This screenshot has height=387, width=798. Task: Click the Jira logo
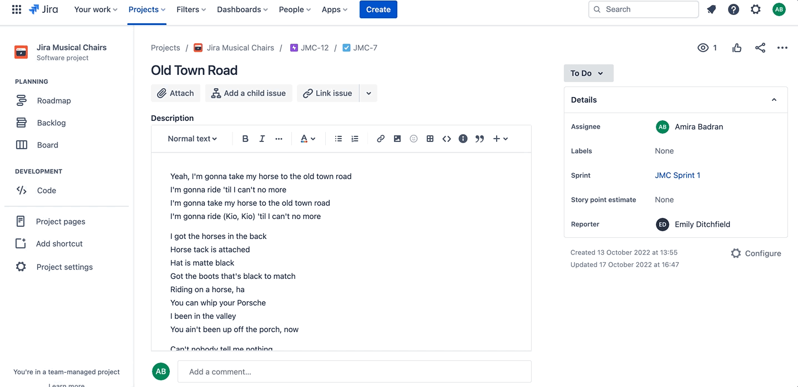[43, 9]
